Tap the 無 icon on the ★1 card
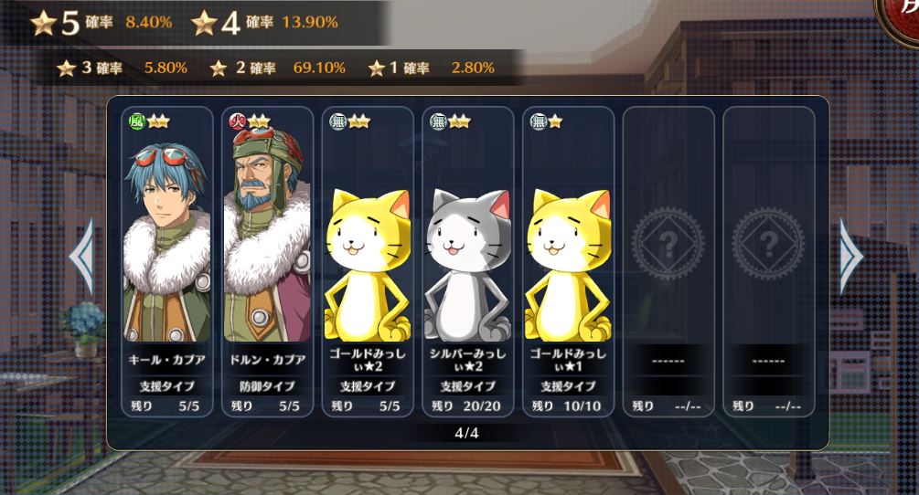 click(x=538, y=121)
